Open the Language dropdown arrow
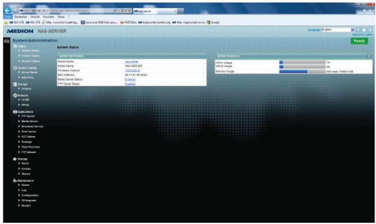This screenshot has width=376, height=224. coord(353,30)
